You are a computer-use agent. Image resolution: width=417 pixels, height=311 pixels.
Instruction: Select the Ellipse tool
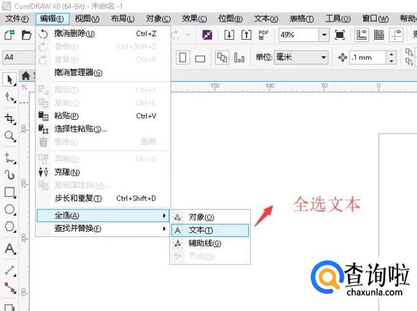(x=10, y=210)
